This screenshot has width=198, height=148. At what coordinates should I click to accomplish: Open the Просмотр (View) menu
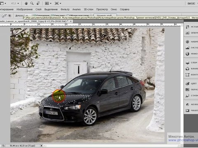(x=102, y=9)
